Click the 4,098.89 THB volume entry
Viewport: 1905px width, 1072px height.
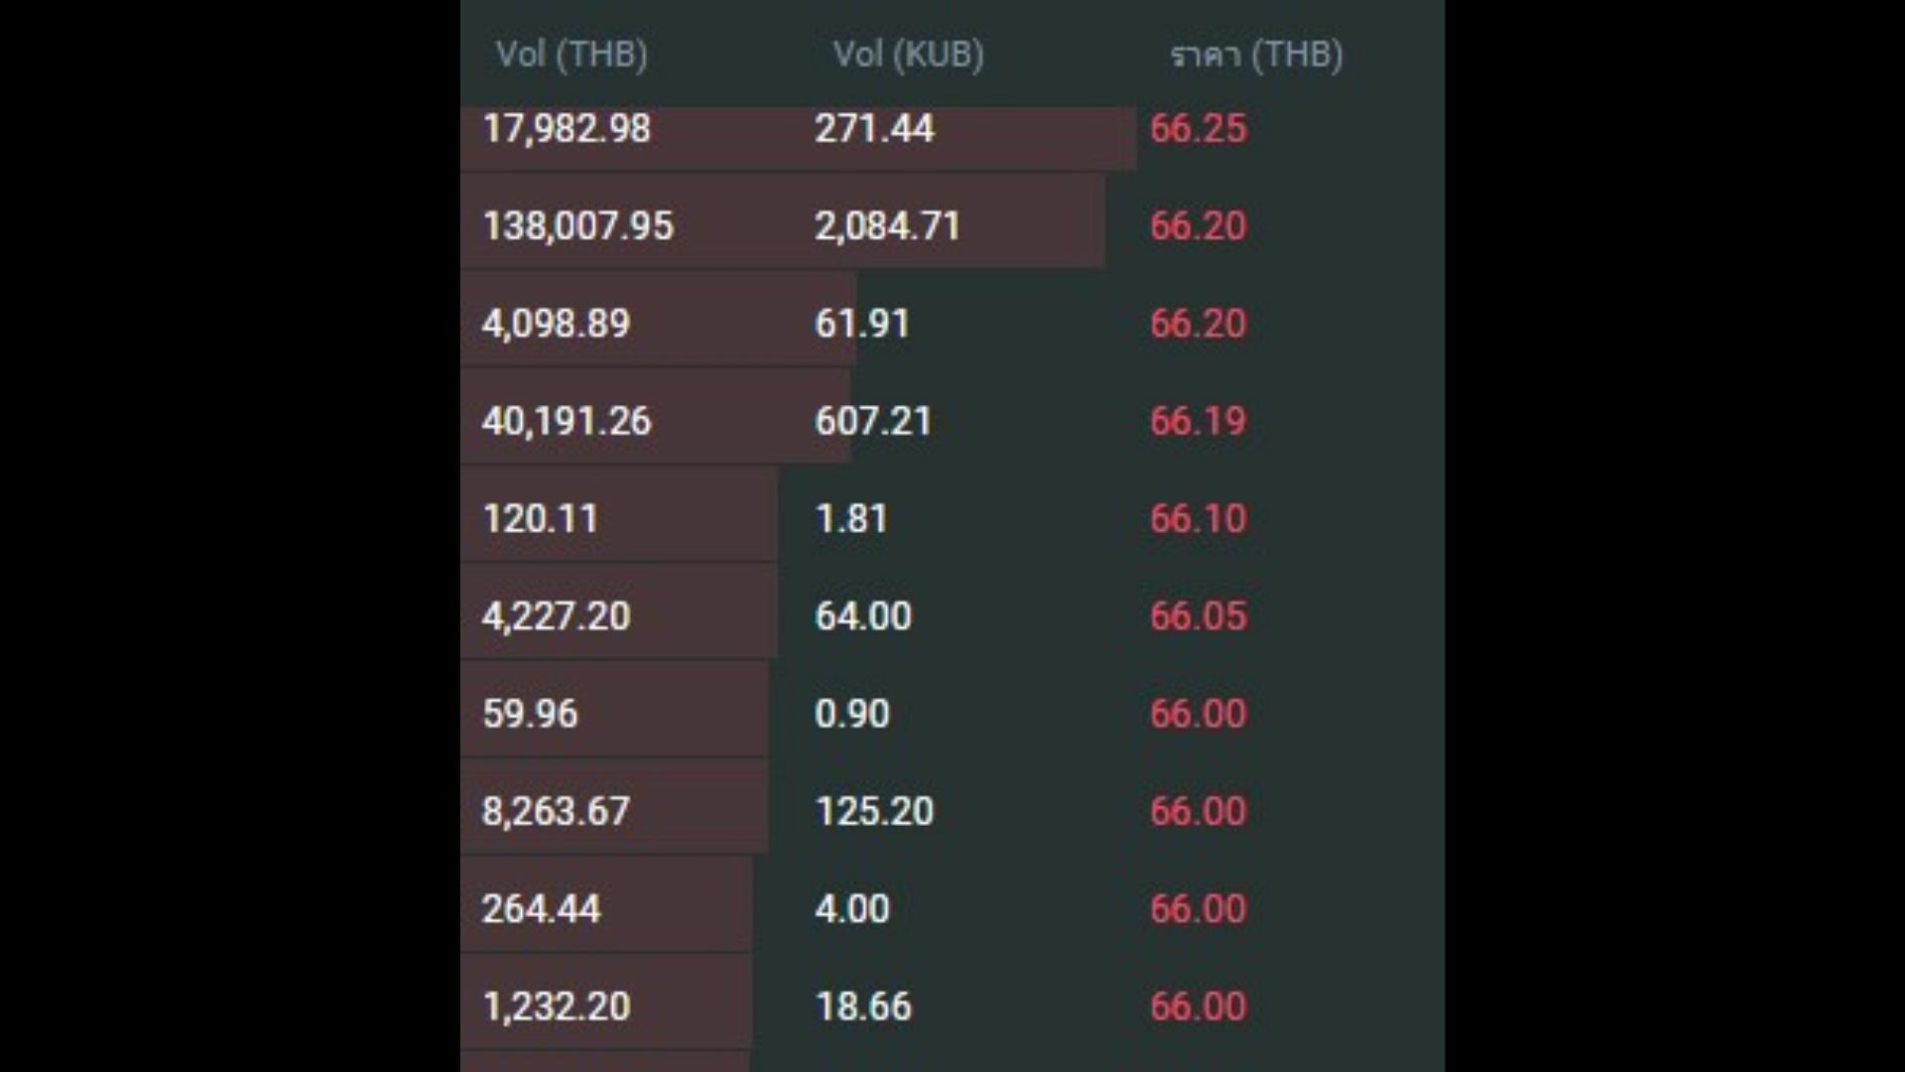[556, 324]
